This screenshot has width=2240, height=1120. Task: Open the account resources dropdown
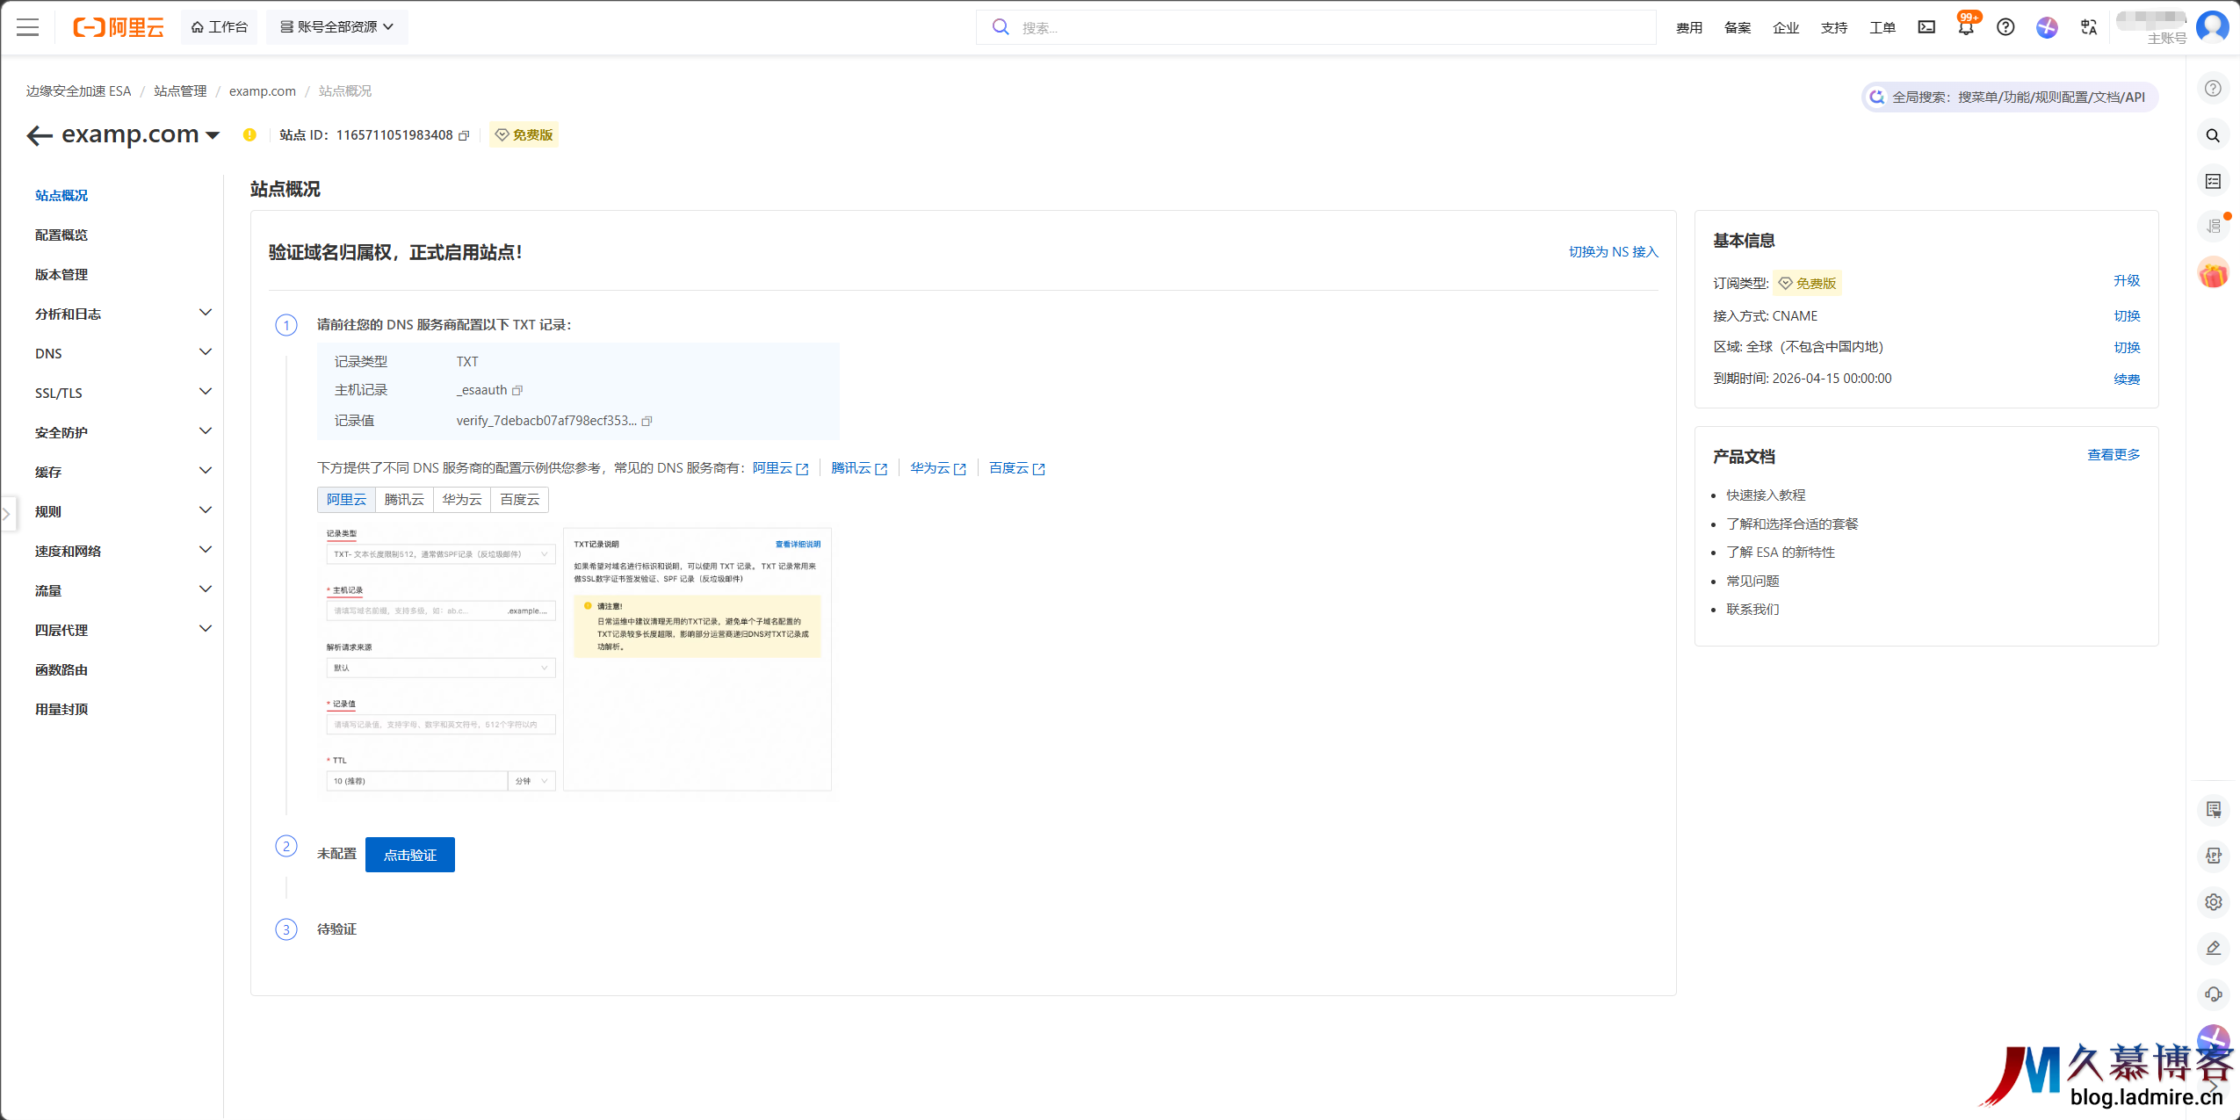(x=337, y=27)
